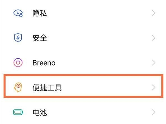Screen dimensions: 166x124
Task: Click the arrow at the end of 电池
Action: (154, 112)
